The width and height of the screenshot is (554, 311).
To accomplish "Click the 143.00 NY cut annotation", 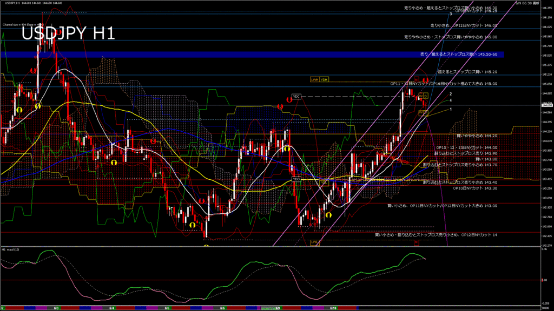I will pyautogui.click(x=443, y=206).
